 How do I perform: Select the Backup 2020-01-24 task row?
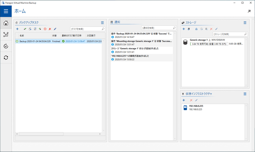35,41
